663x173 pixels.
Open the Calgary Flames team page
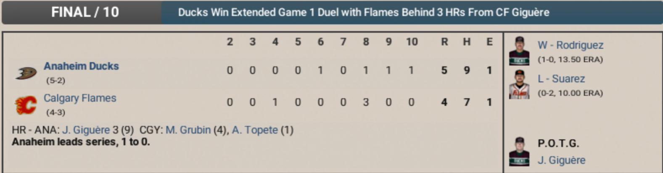(80, 98)
